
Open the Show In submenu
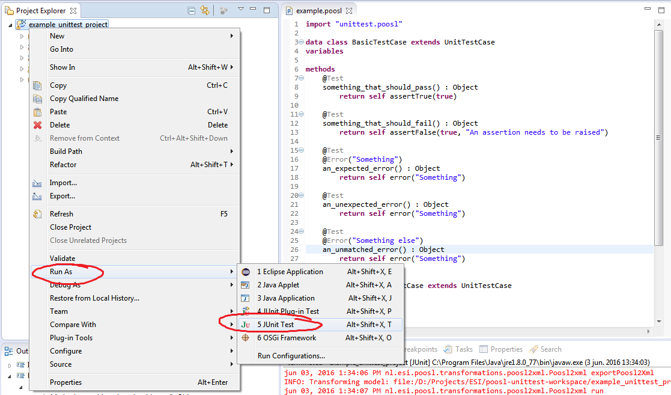[x=135, y=67]
